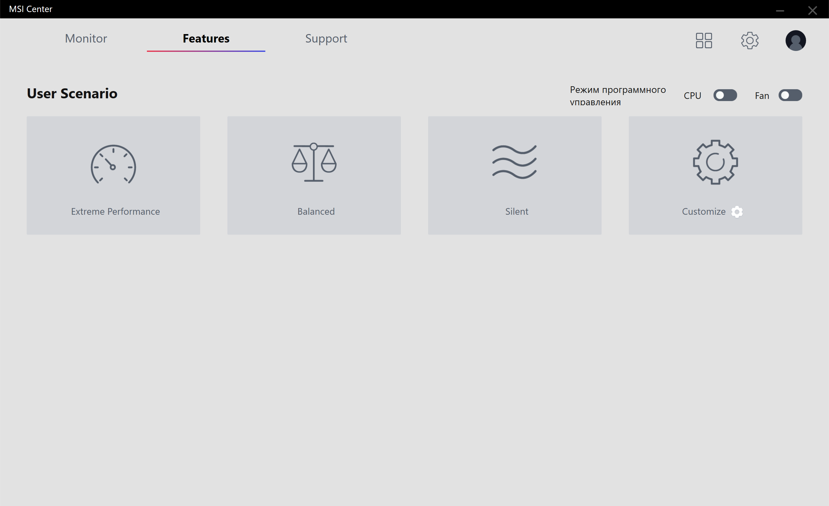Screen dimensions: 829x506
Task: Click the large Customize gear icon
Action: [x=715, y=162]
